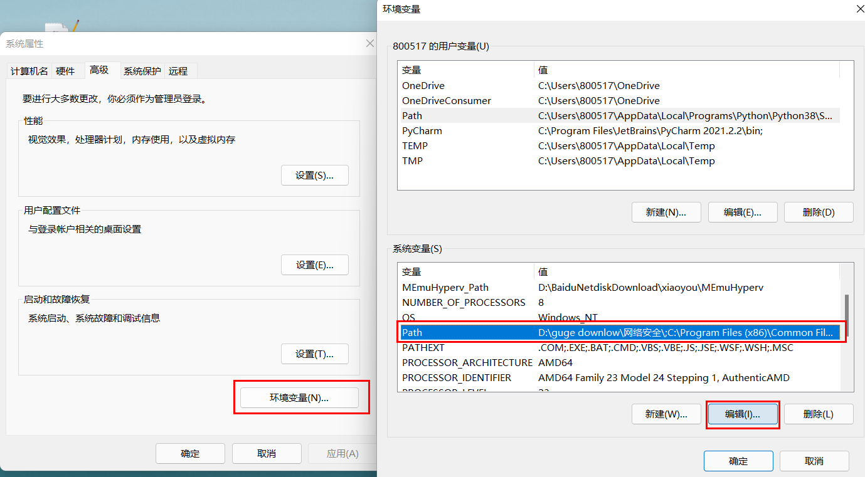Click 应用(A) in System Properties window
Image resolution: width=865 pixels, height=477 pixels.
click(x=342, y=453)
